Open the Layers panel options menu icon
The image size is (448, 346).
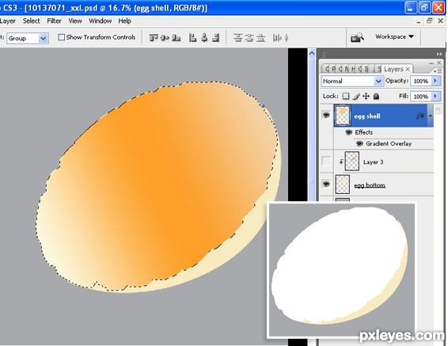[x=438, y=70]
